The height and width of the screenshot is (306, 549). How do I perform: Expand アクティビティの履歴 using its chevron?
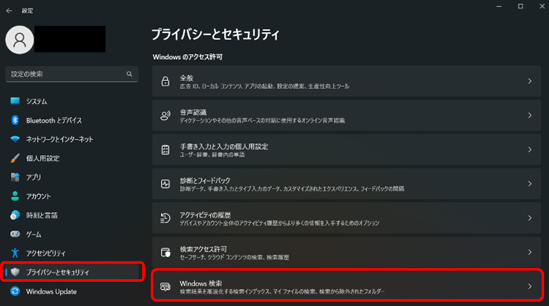[x=530, y=218]
